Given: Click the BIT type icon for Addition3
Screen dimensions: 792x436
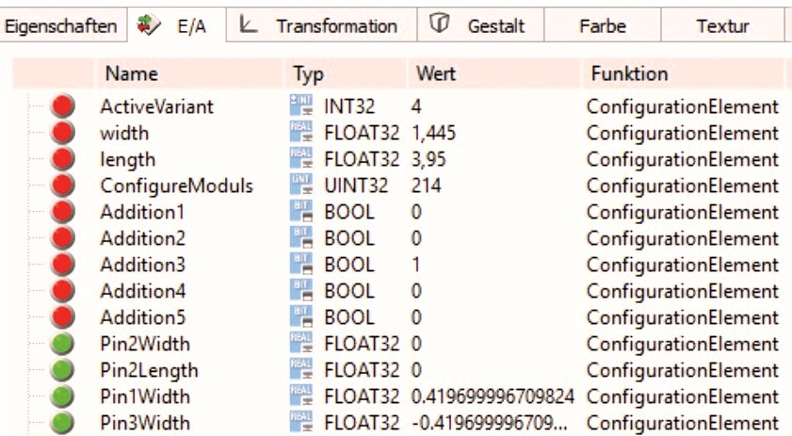Looking at the screenshot, I should 301,264.
